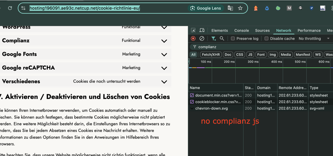Screen dimensions: 333x156
Task: Filter requests by Img type
Action: (273, 55)
